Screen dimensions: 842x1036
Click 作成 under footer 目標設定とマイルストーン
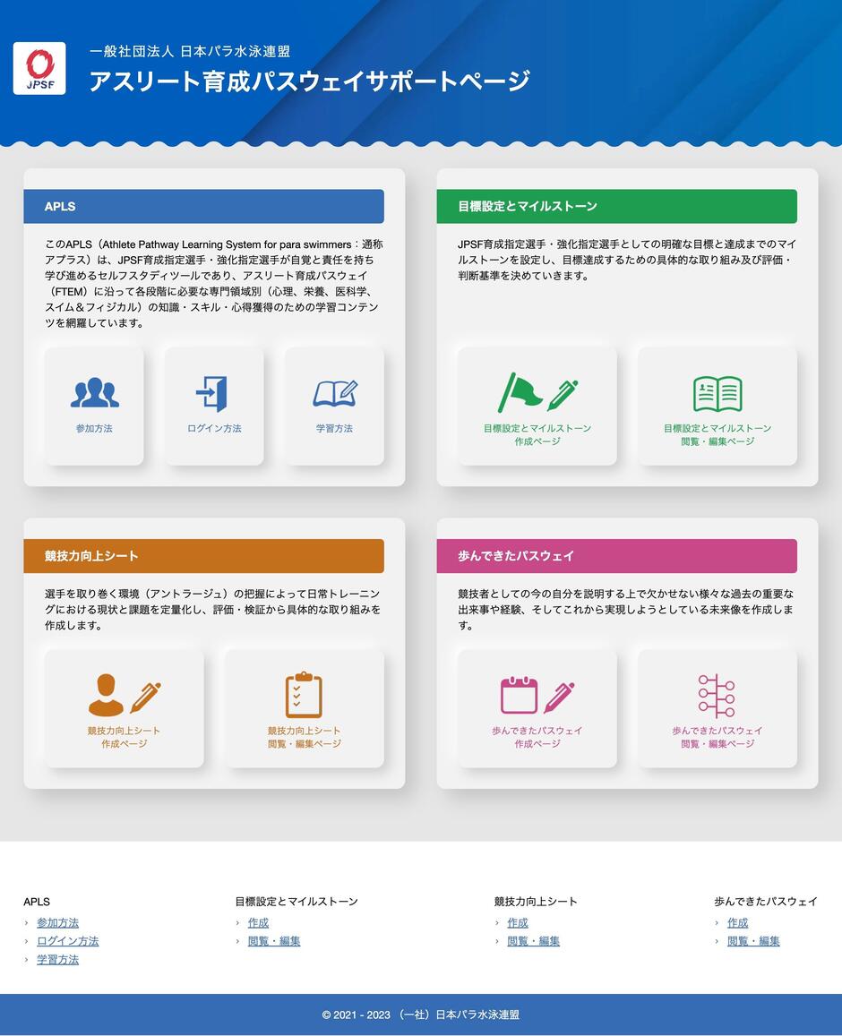pyautogui.click(x=258, y=922)
